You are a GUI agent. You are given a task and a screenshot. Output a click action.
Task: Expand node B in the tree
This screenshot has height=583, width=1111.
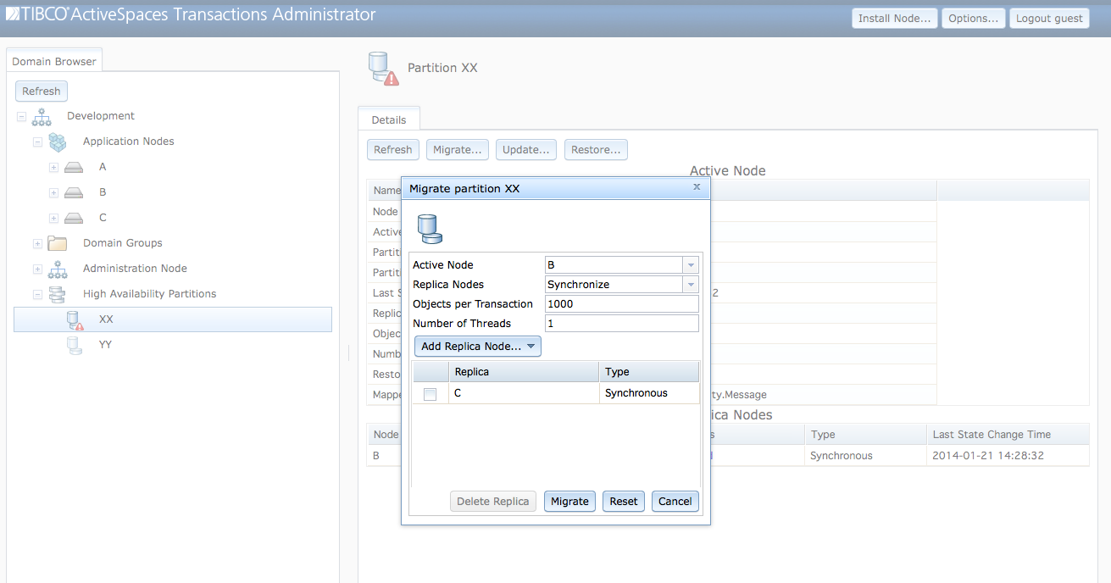tap(53, 193)
